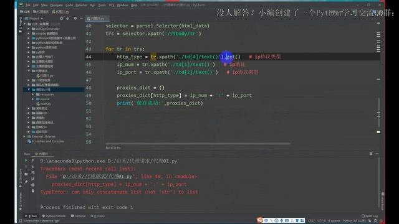Open the TODO tool window

point(98,216)
